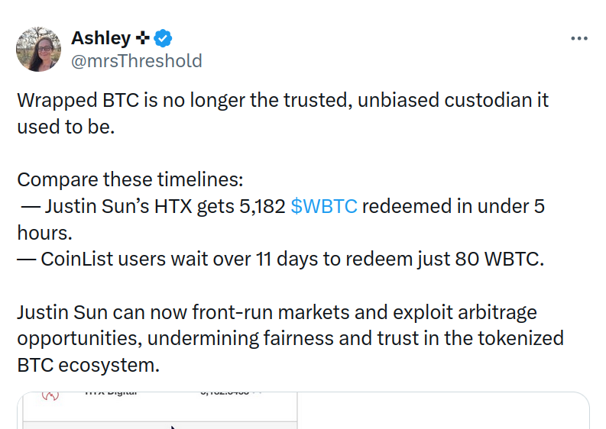The width and height of the screenshot is (606, 429).
Task: Open the $WBTC cashtag link
Action: click(x=324, y=206)
